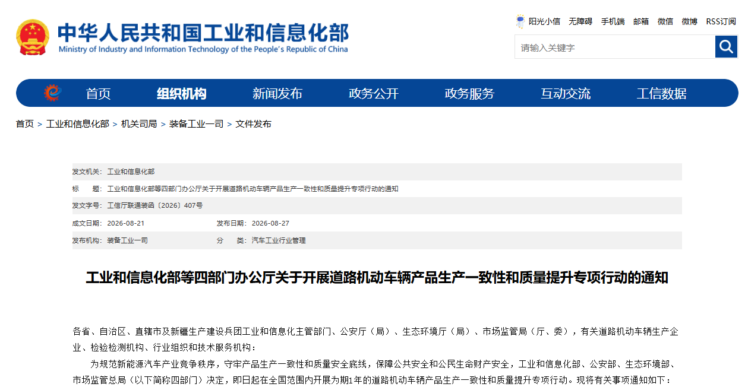Click the 微信 link at top

pos(665,21)
